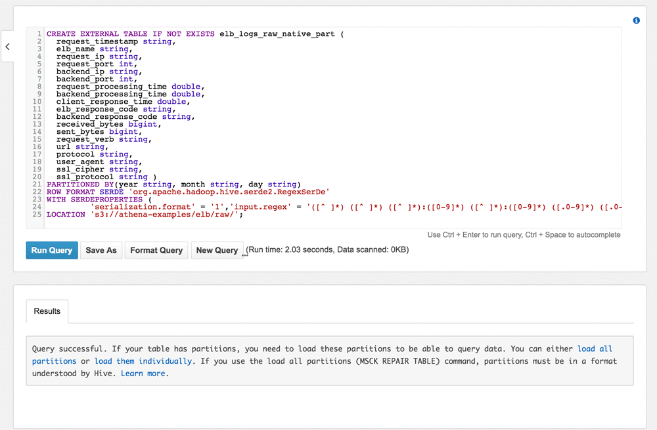This screenshot has width=657, height=430.
Task: Click the Ctrl + Enter hint text
Action: coord(524,235)
